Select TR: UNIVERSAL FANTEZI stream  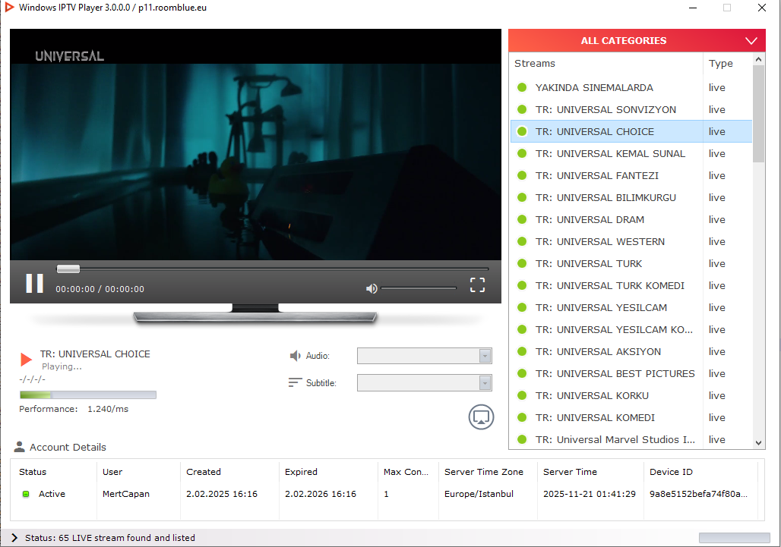coord(631,175)
